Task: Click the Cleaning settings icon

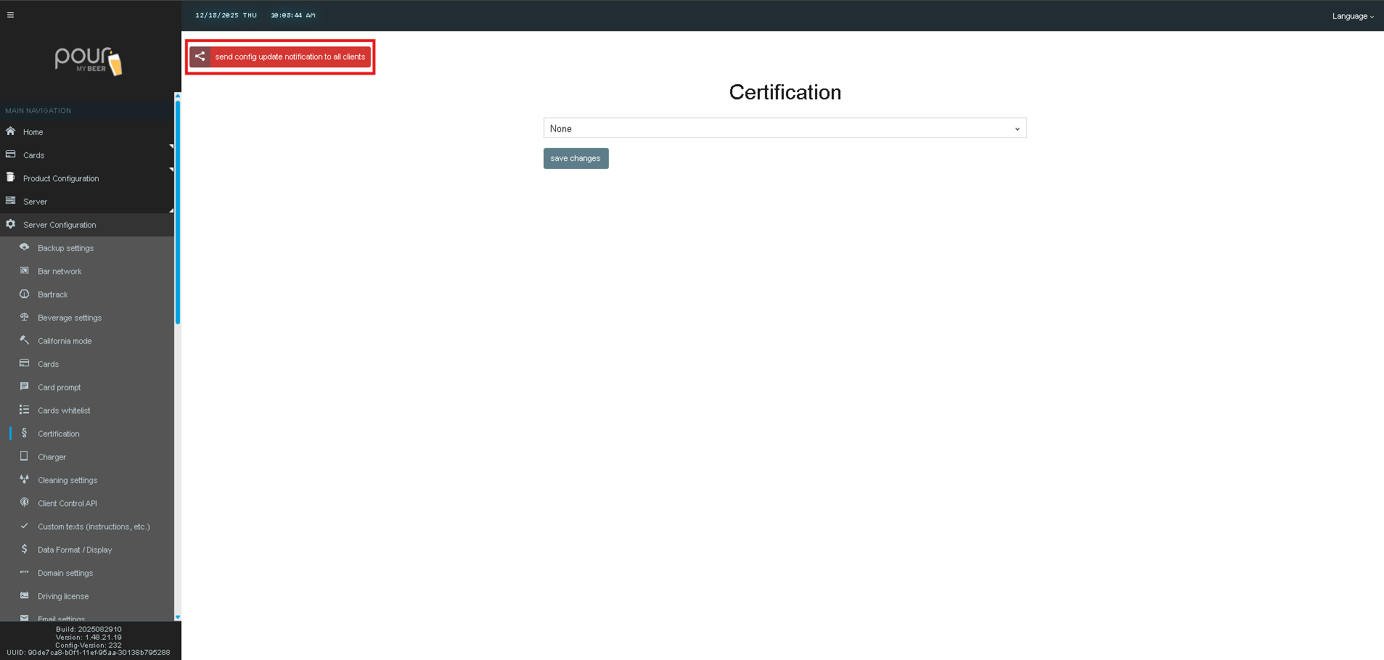Action: 24,479
